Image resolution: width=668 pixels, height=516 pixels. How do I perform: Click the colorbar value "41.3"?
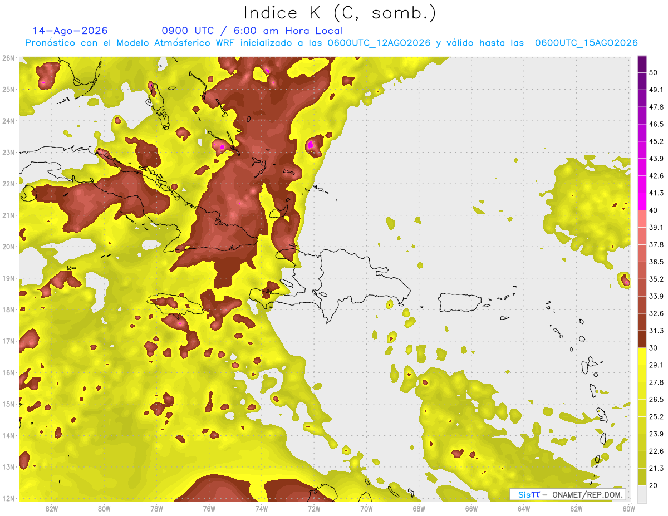coord(656,193)
